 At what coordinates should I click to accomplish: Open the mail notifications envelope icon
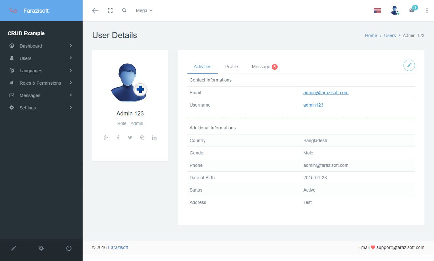tap(412, 10)
